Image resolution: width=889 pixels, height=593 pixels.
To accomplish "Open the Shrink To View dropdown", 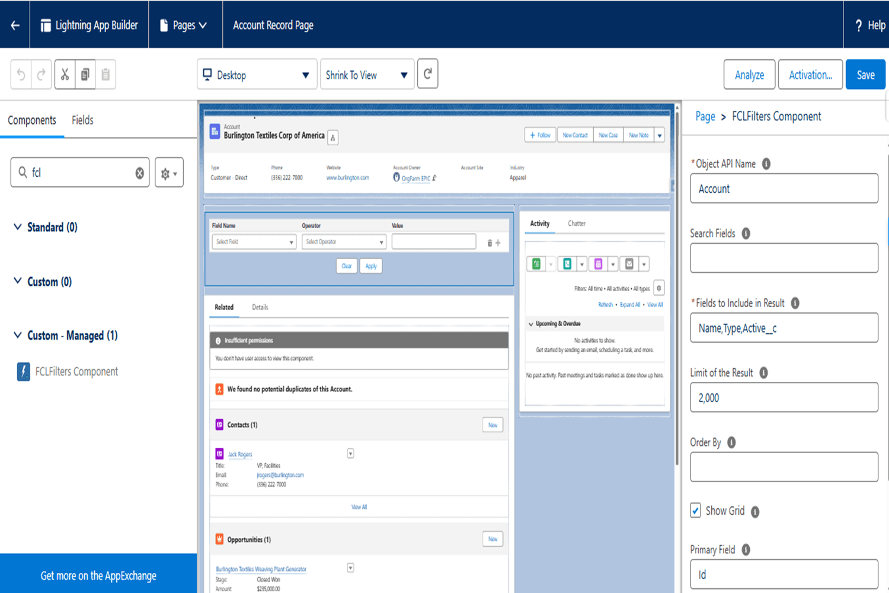I will pos(367,75).
